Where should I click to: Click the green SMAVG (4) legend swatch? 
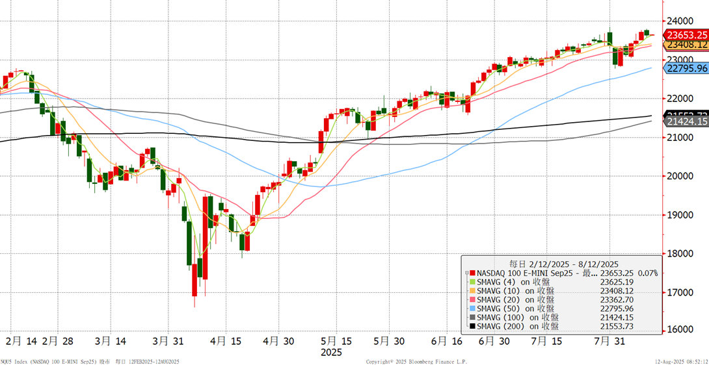(472, 282)
